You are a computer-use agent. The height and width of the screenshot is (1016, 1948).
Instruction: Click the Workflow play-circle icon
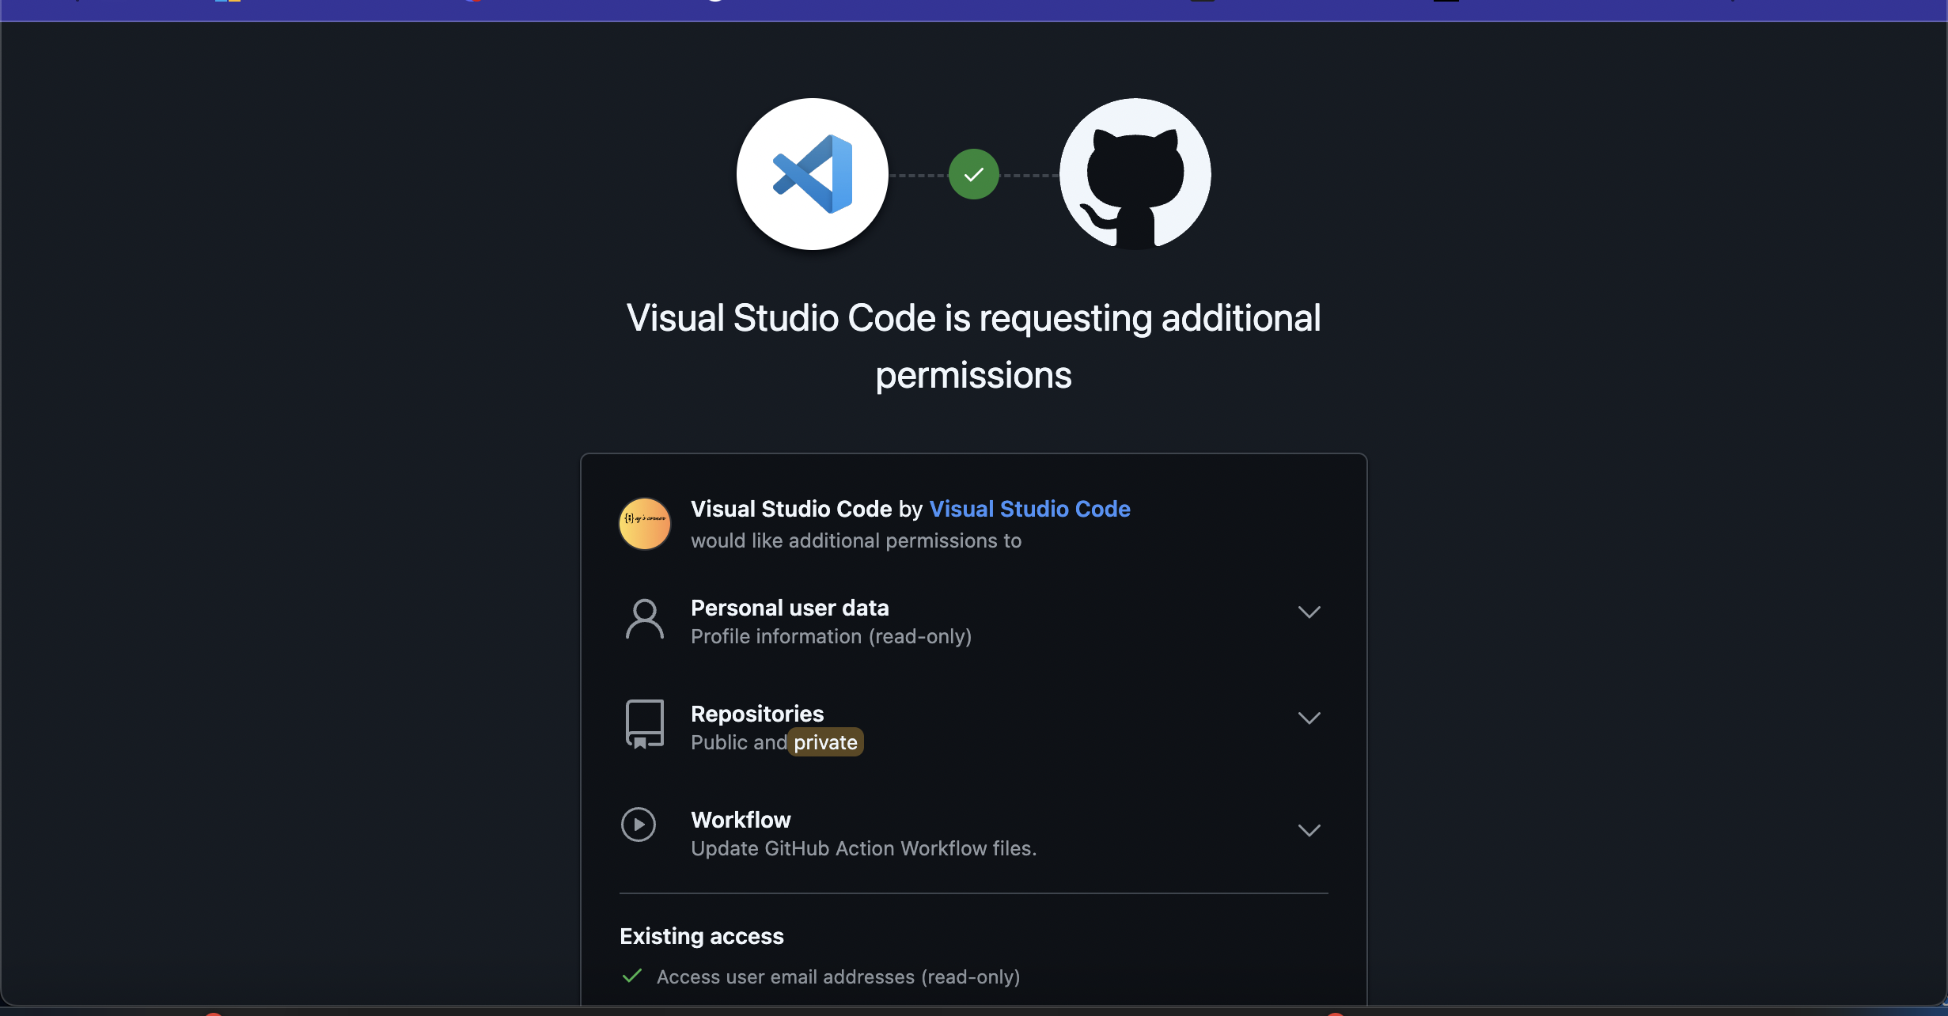coord(639,825)
